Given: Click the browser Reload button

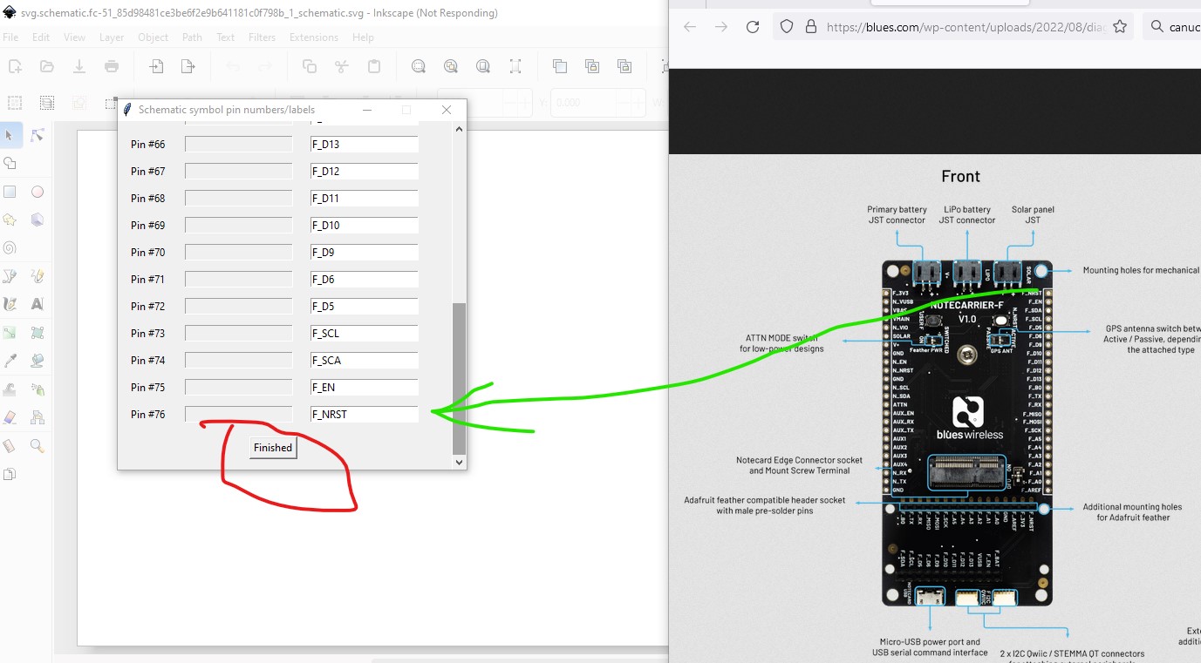Looking at the screenshot, I should [753, 27].
